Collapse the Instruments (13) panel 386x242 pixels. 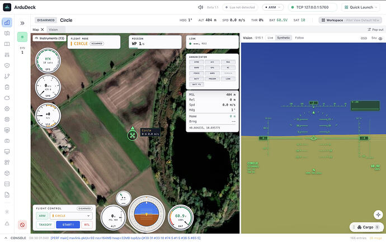point(49,38)
